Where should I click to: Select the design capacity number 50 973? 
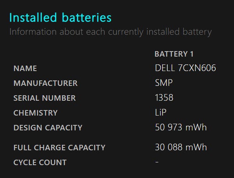tap(170, 128)
